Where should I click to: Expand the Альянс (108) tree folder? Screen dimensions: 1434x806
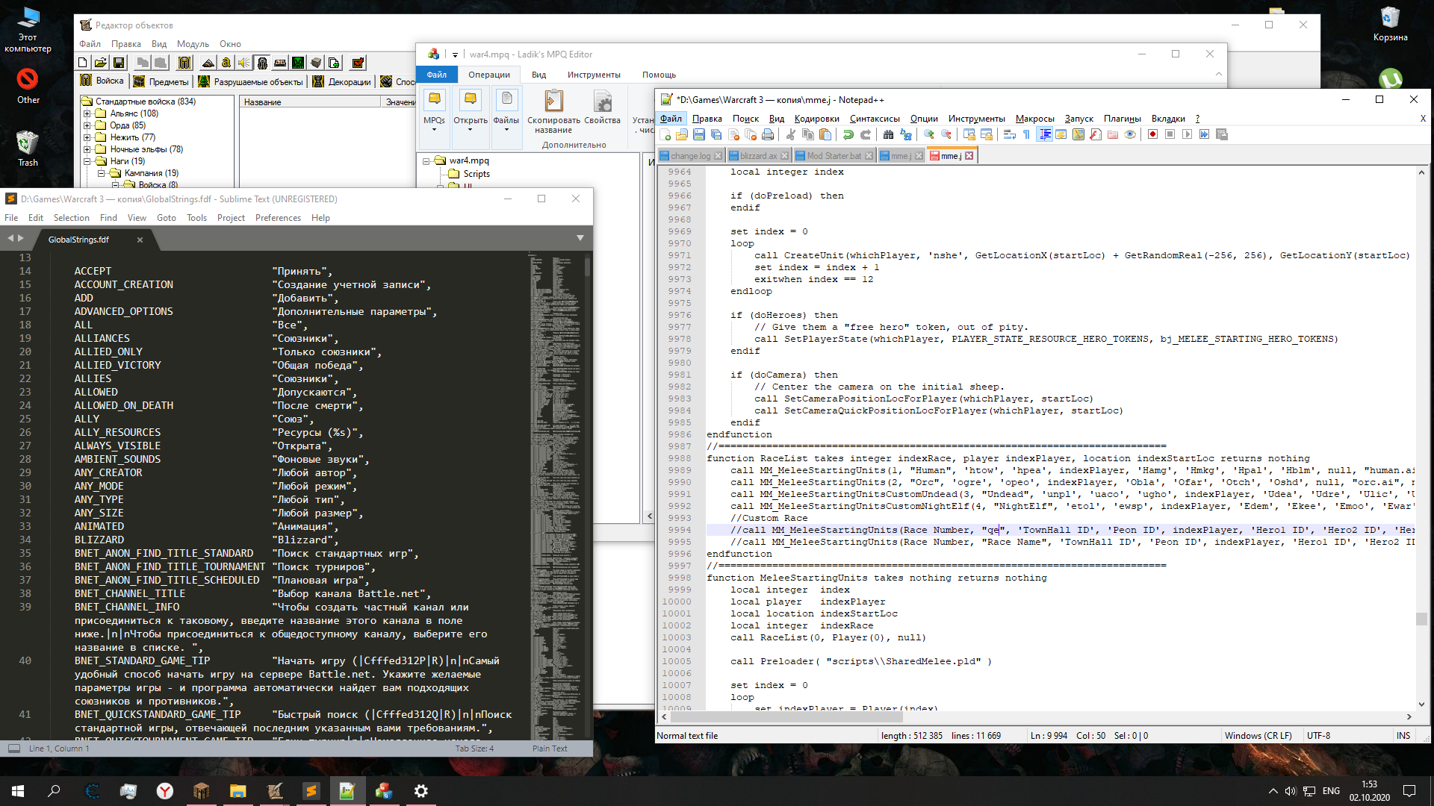pyautogui.click(x=87, y=114)
